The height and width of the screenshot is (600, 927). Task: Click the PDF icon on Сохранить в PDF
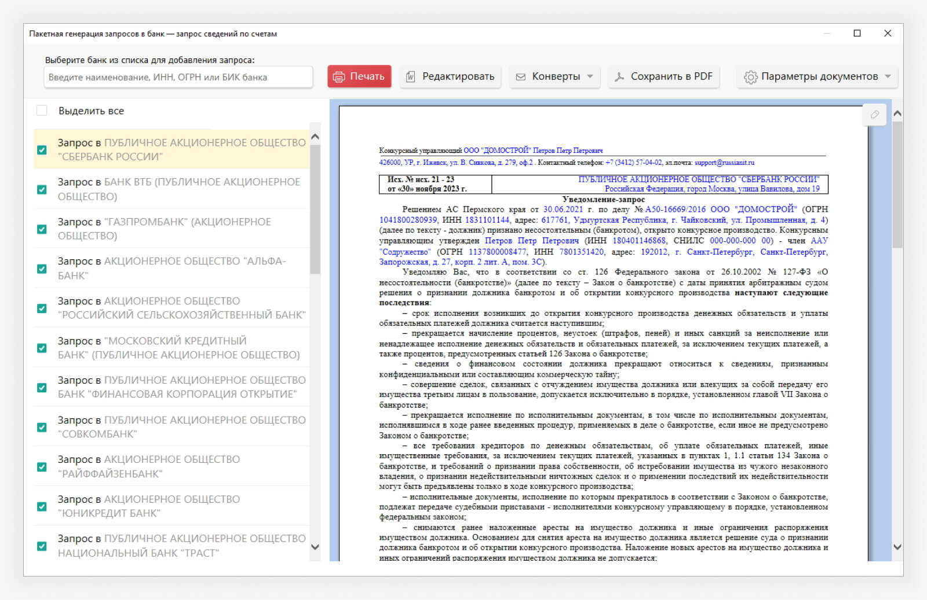pyautogui.click(x=619, y=76)
